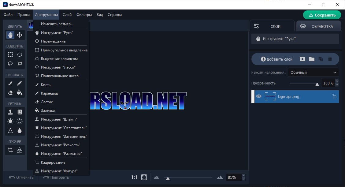Select the Eraser icon in left toolbar
The image size is (345, 187).
pyautogui.click(x=10, y=92)
